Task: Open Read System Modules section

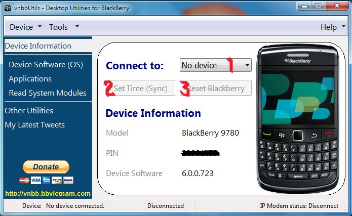Action: pos(48,93)
